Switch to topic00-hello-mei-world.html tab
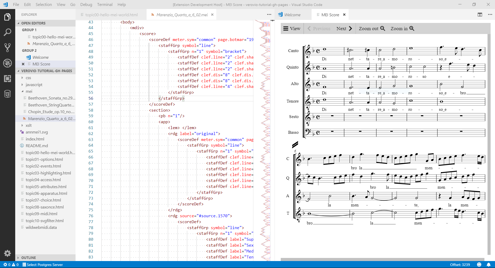Screen dimensions: 495x268 coord(111,15)
